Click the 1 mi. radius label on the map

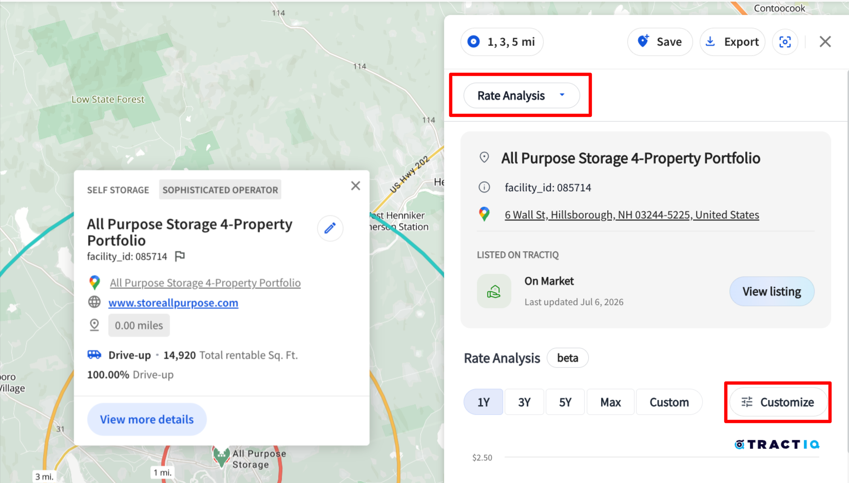click(x=163, y=472)
